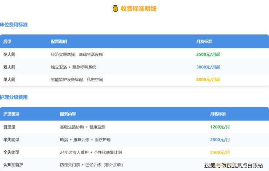Click 月费标准 header in the bed fee table
Screen dimensions: 269x171
[204, 42]
